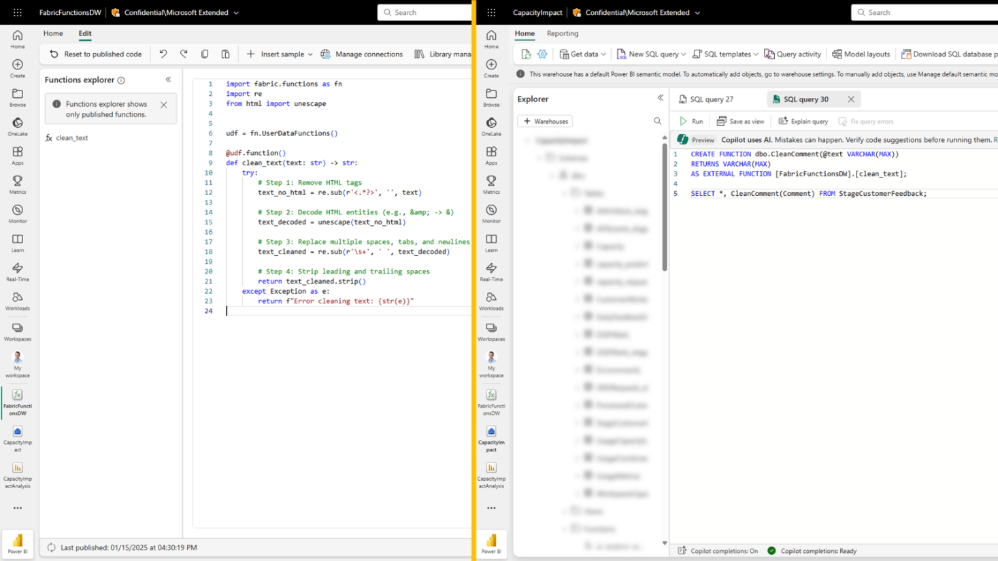Open Workspaces in the left window sidebar

(x=18, y=333)
